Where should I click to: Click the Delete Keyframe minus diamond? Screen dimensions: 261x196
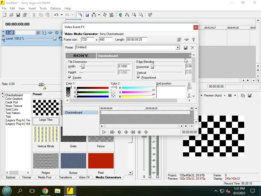[146, 132]
